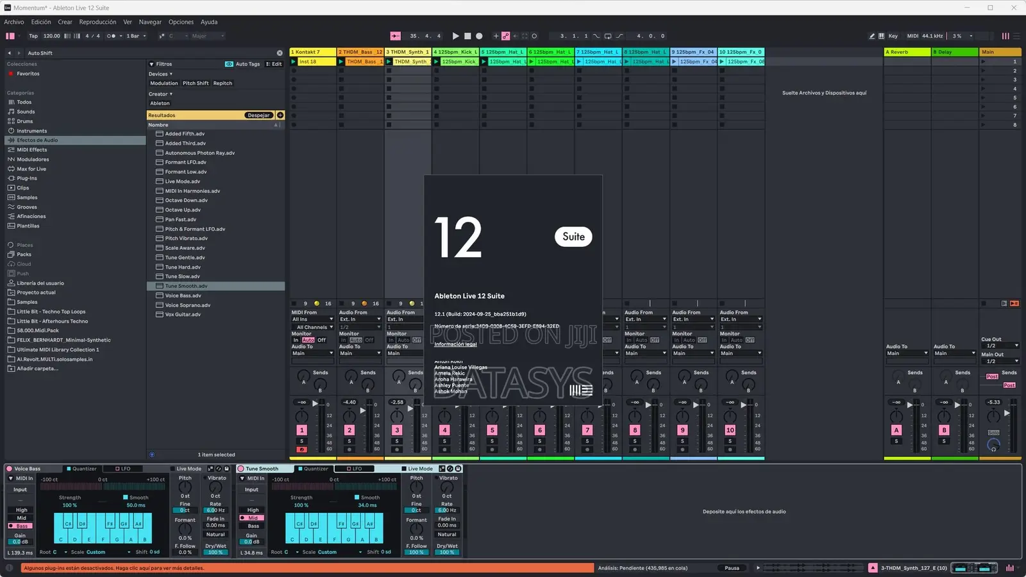Open the Opciones menu
This screenshot has width=1026, height=577.
click(x=181, y=22)
